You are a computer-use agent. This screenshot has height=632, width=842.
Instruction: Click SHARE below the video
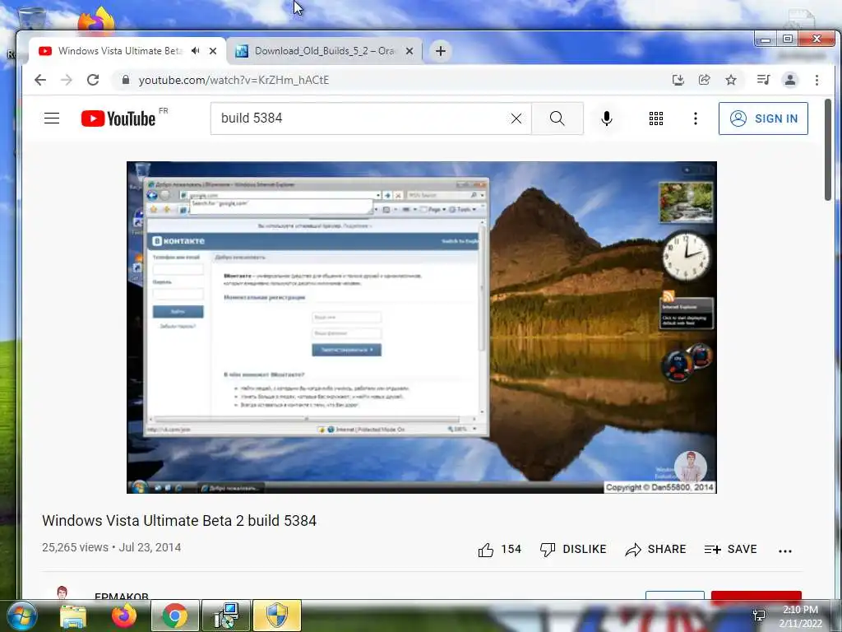tap(655, 549)
